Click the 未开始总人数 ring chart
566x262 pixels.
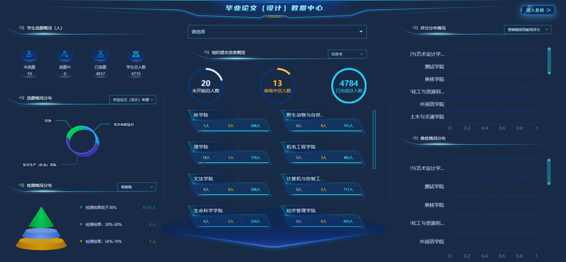point(205,86)
